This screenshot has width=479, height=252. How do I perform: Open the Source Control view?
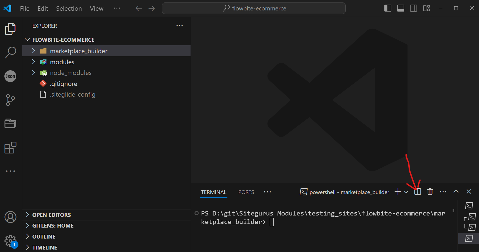pyautogui.click(x=10, y=100)
